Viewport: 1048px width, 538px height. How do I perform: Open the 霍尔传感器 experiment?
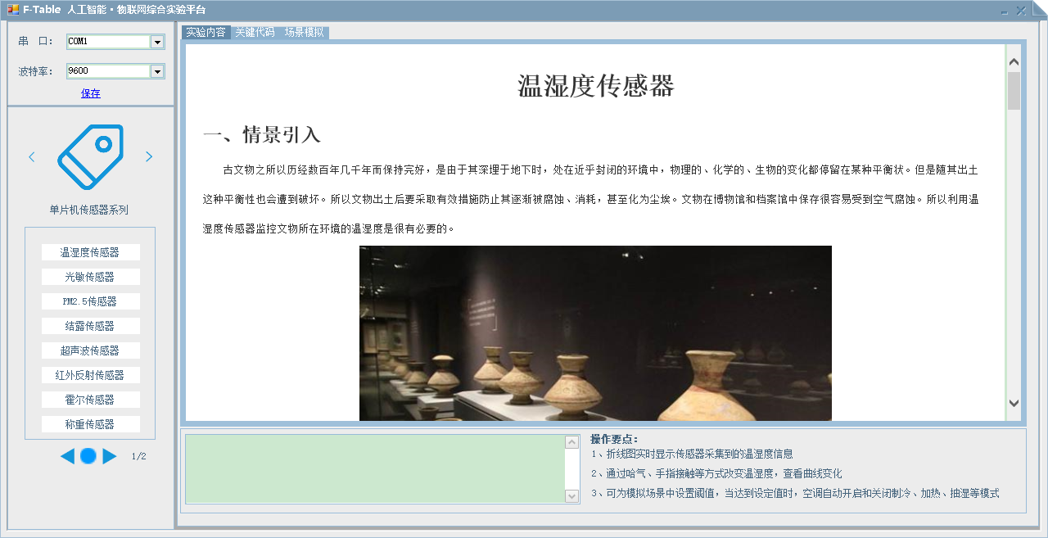point(90,399)
